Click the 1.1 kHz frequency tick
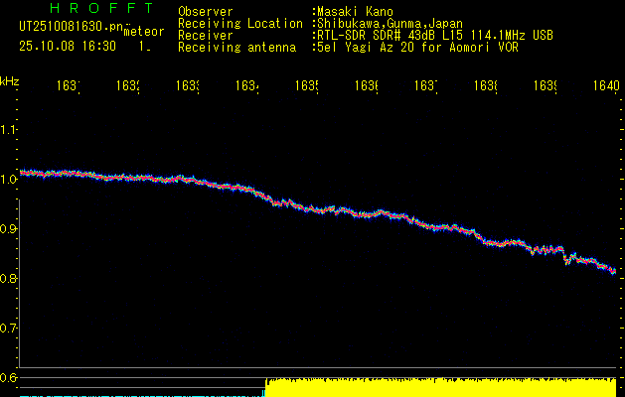 9,130
